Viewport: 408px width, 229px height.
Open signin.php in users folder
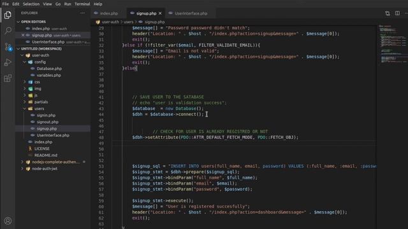[46, 115]
